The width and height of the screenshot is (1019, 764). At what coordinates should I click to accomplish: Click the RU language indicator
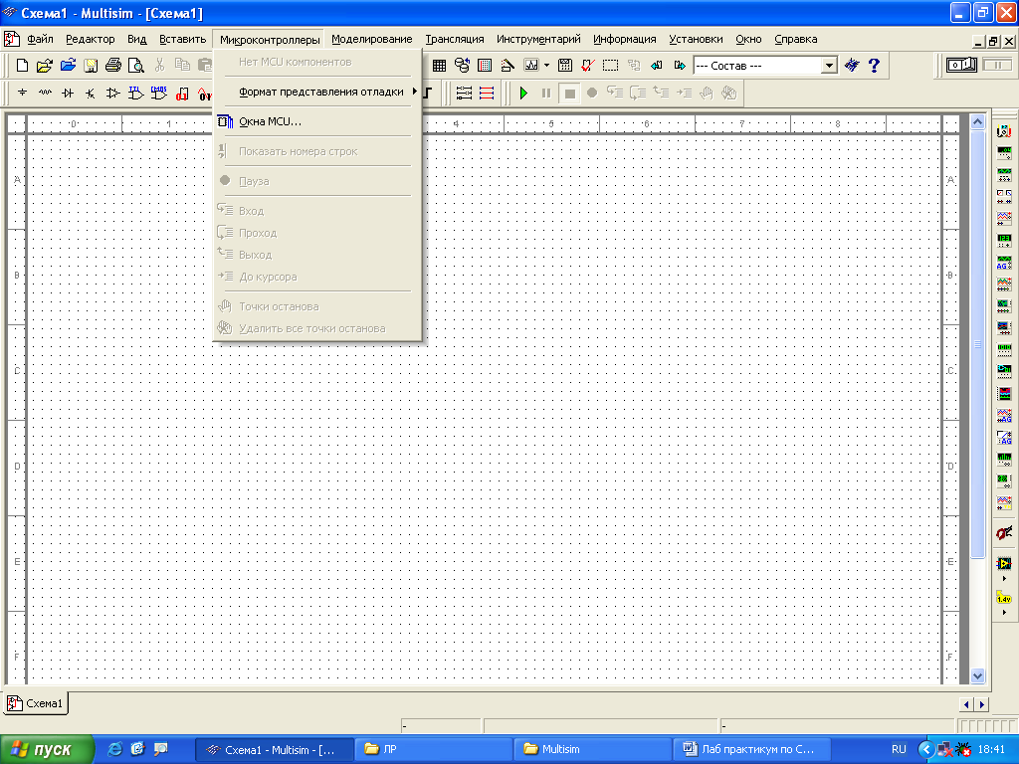(899, 749)
